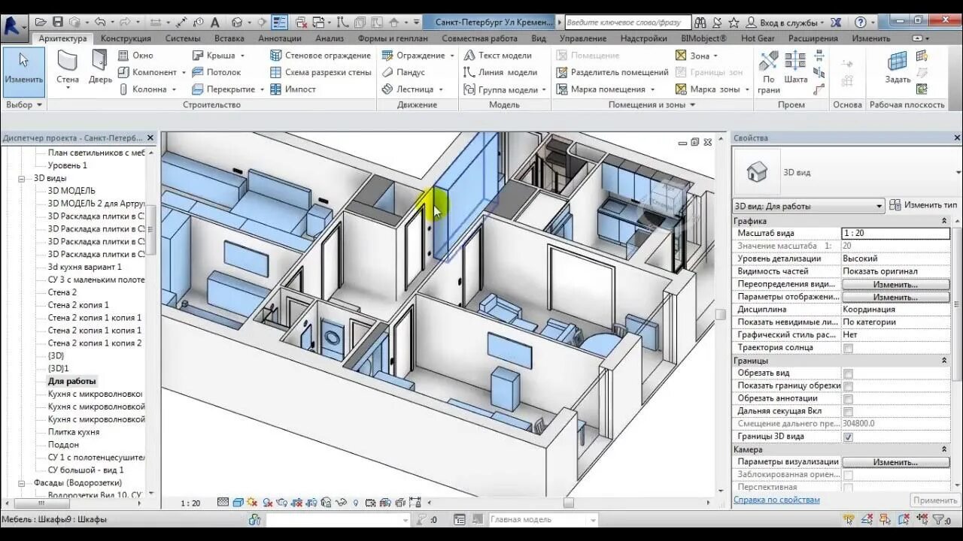The height and width of the screenshot is (541, 963).
Task: Open the Колонна dropdown arrow
Action: coord(174,89)
